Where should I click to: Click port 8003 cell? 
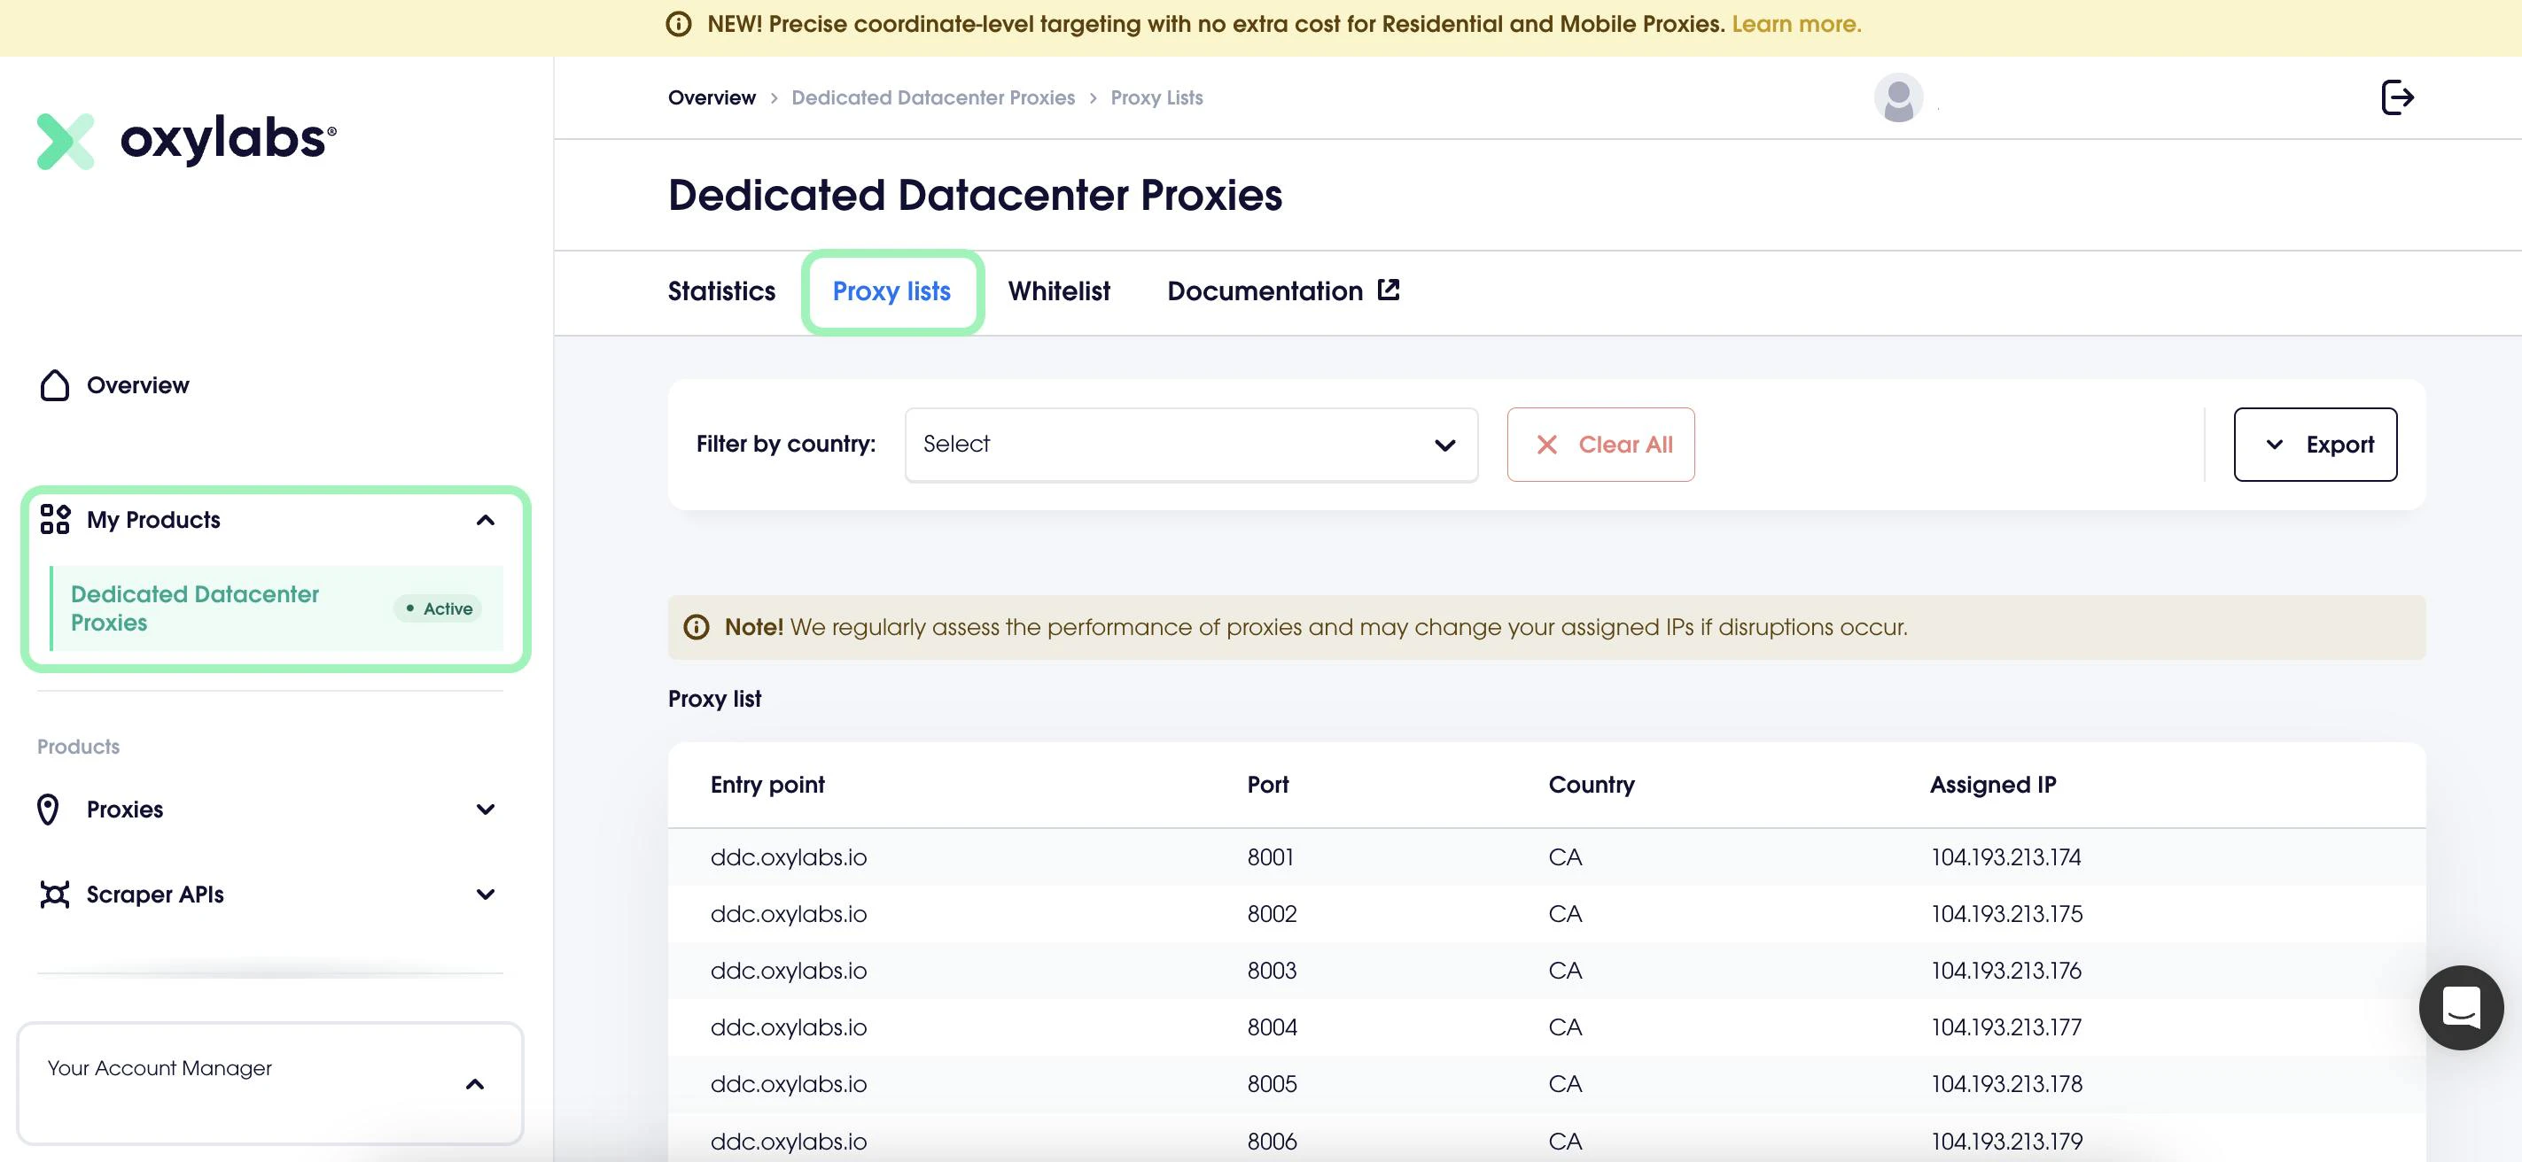[x=1272, y=971]
